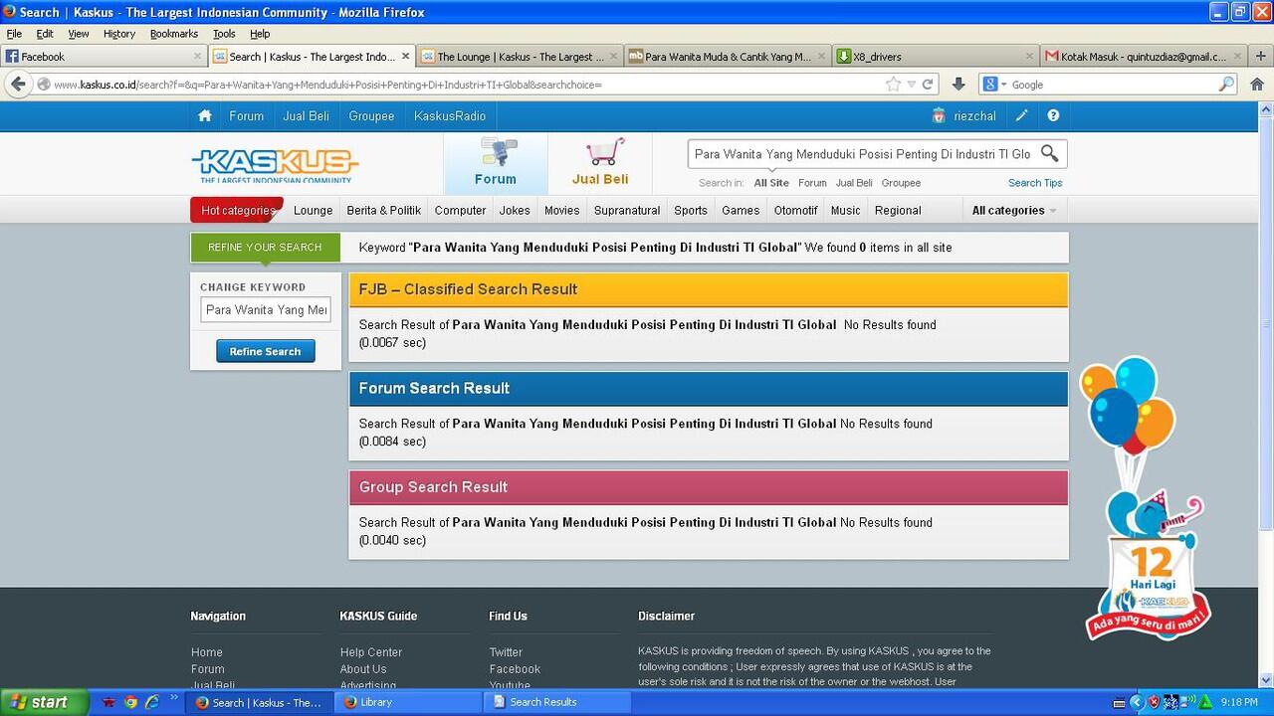Open the Search Results taskbar window
Viewport: 1274px width, 716px height.
pyautogui.click(x=557, y=702)
